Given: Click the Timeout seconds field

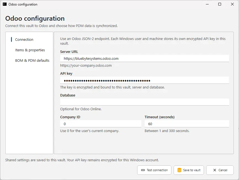Looking at the screenshot, I should click(187, 124).
